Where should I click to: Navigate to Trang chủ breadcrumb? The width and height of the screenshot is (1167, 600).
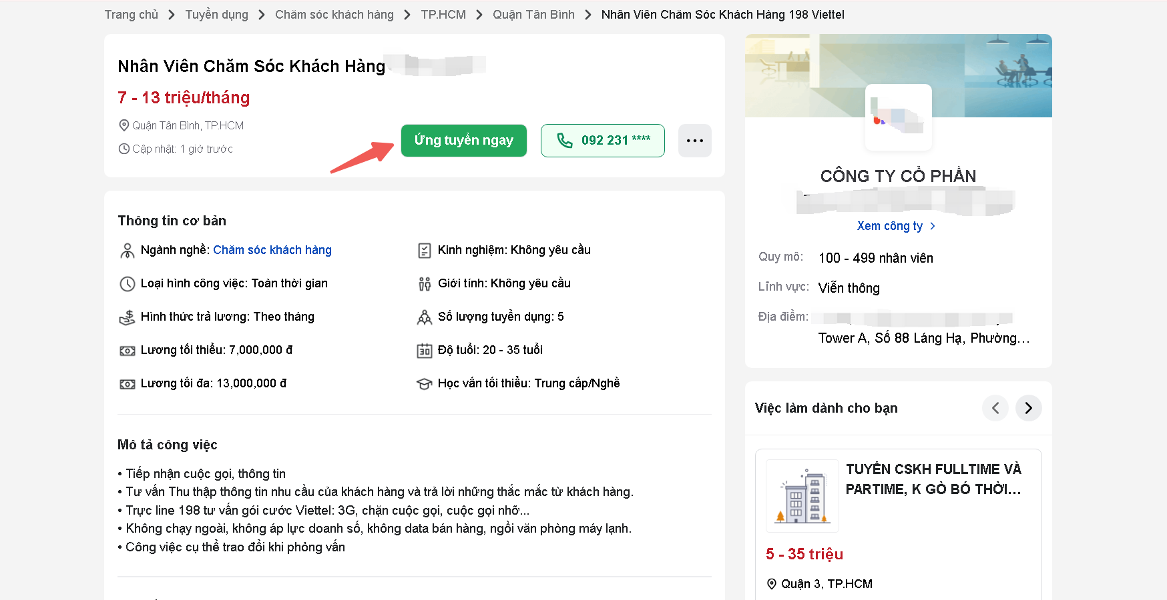pyautogui.click(x=131, y=15)
